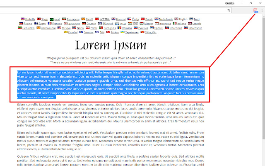Open the extension icon with the blue badge
This screenshot has height=166, width=265.
(255, 10)
